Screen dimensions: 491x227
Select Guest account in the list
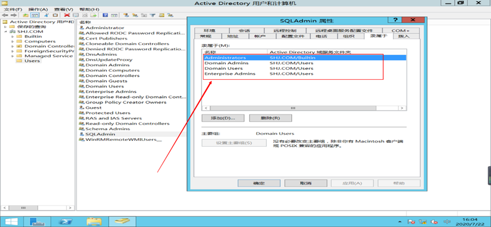click(93, 108)
